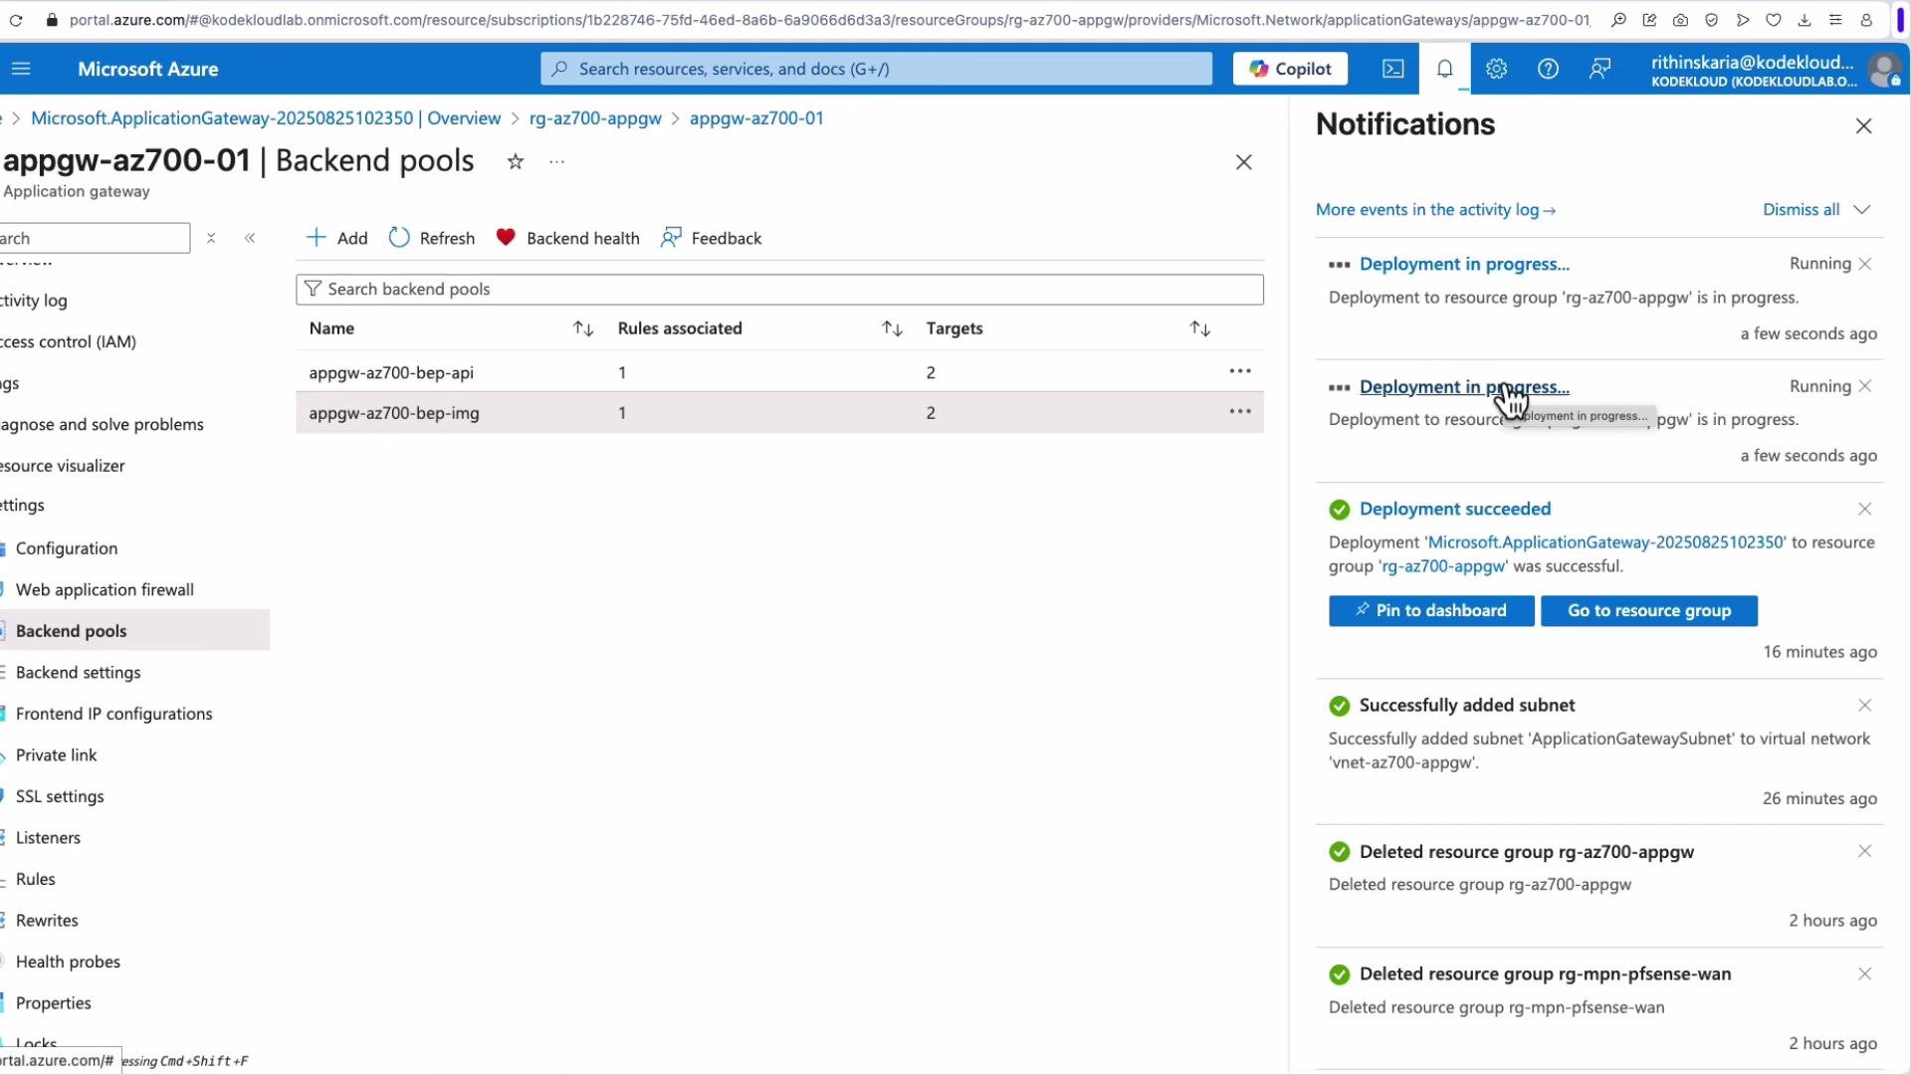This screenshot has width=1911, height=1075.
Task: Refresh the backend pools list
Action: click(432, 238)
